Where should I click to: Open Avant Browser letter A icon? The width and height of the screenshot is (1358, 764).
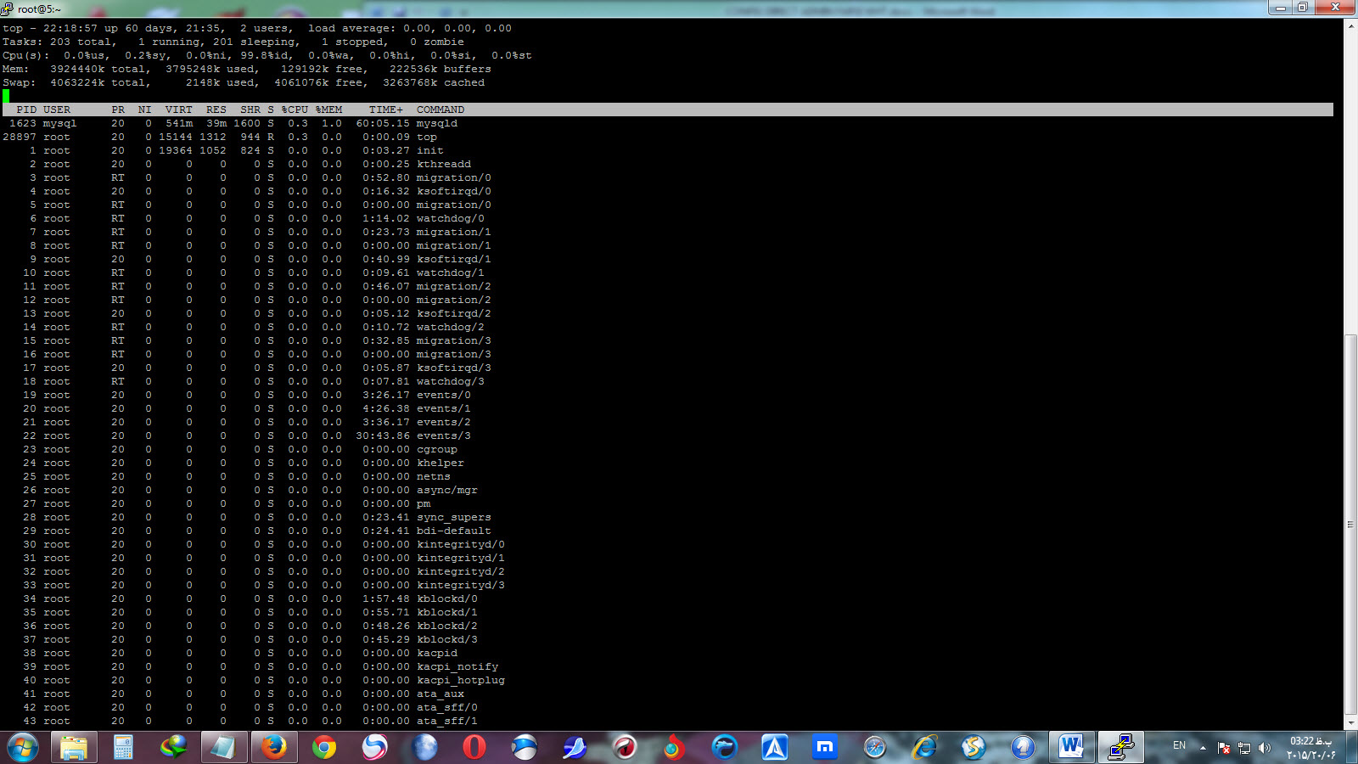(774, 748)
